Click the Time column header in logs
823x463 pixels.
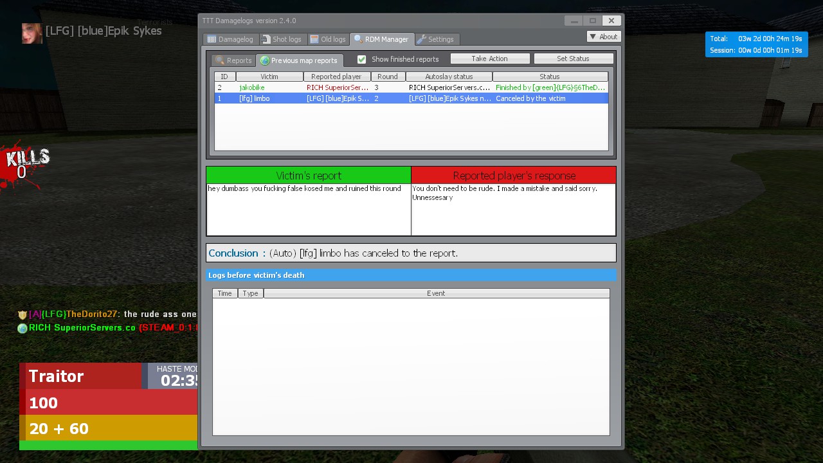(x=225, y=293)
